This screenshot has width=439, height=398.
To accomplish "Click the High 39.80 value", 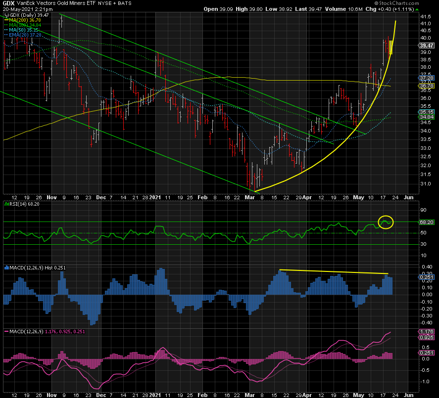I will [x=249, y=9].
